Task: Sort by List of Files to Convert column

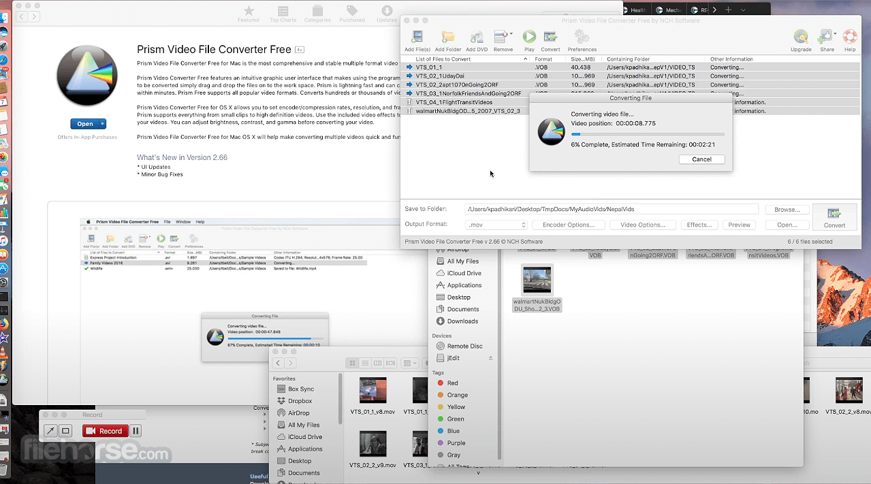Action: tap(471, 59)
